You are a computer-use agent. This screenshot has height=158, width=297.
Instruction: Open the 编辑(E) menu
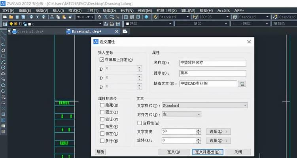pyautogui.click(x=25, y=11)
